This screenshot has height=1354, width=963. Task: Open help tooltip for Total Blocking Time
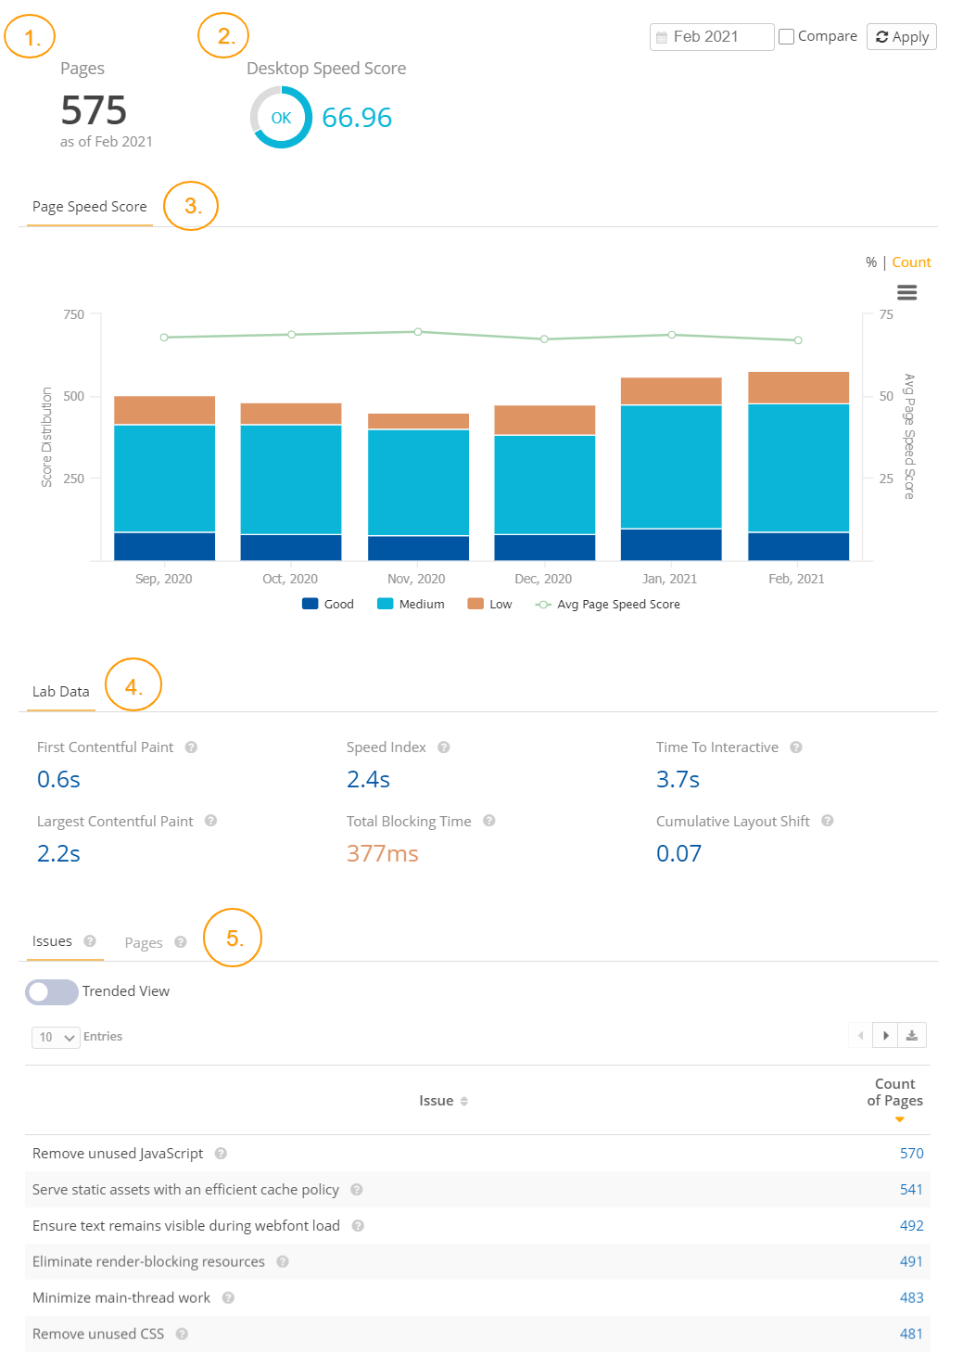(x=489, y=821)
